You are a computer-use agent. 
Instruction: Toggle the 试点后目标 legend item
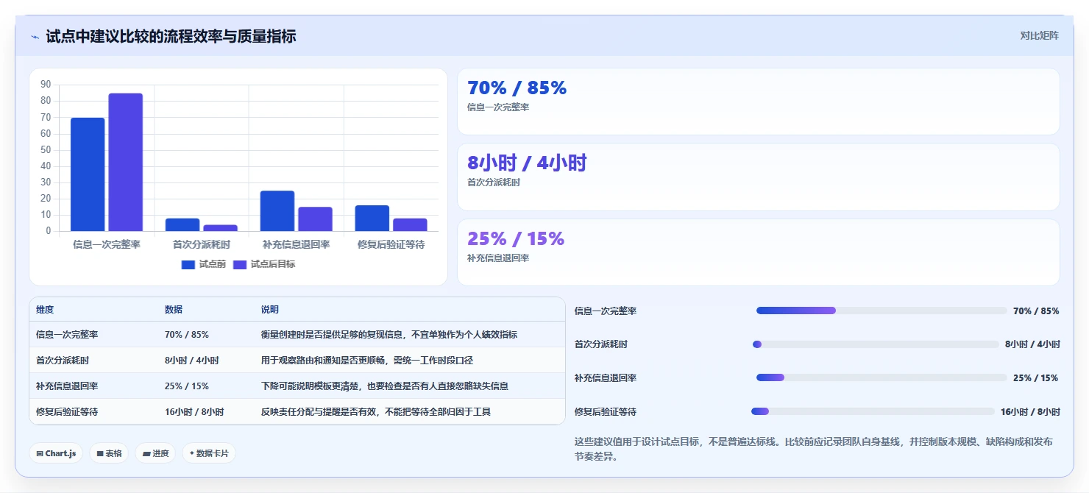(x=264, y=264)
